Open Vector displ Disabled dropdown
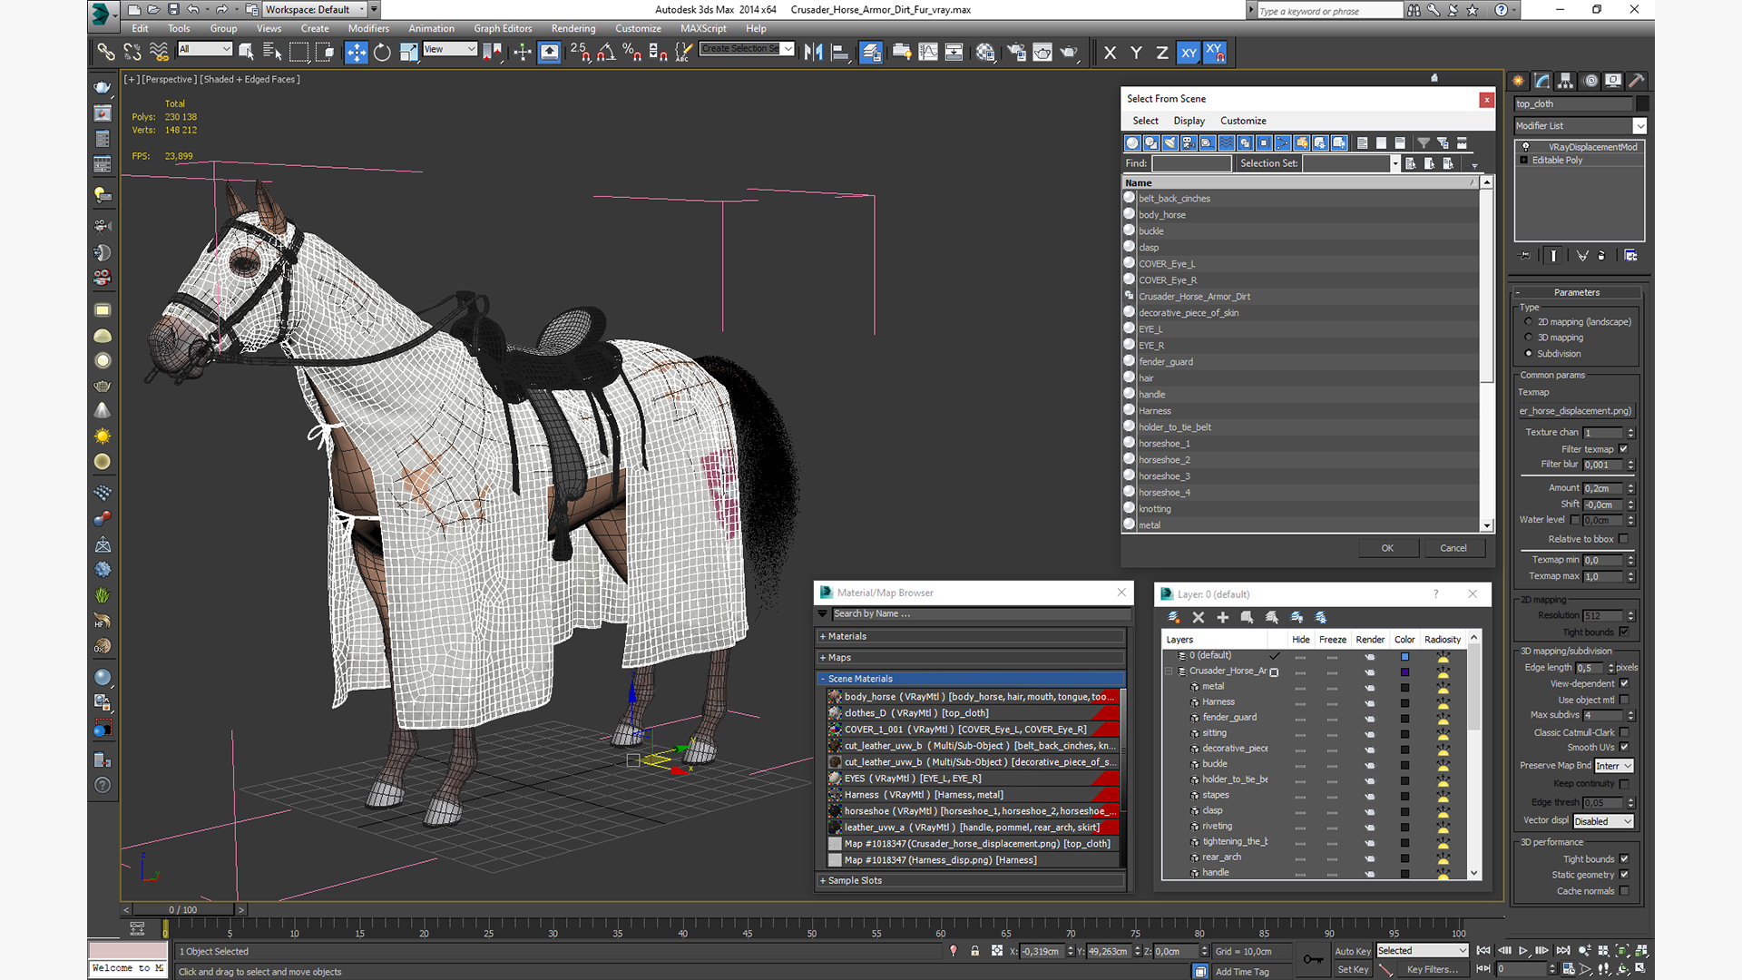This screenshot has height=980, width=1742. click(x=1603, y=821)
